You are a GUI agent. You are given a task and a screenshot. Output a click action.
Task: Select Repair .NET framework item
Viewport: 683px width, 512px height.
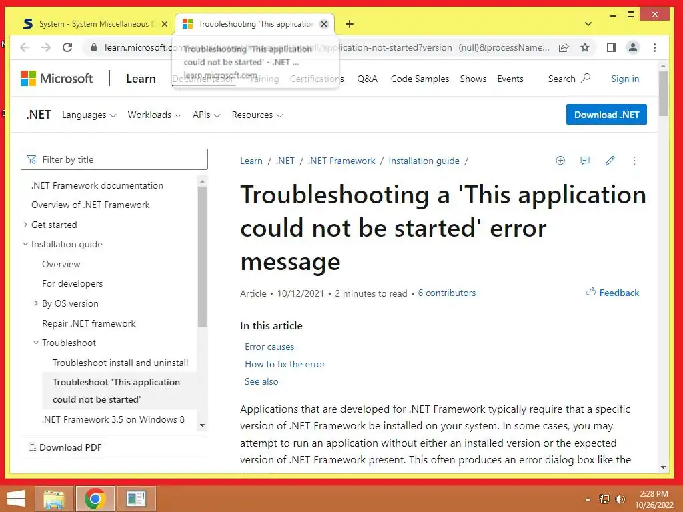pyautogui.click(x=89, y=323)
